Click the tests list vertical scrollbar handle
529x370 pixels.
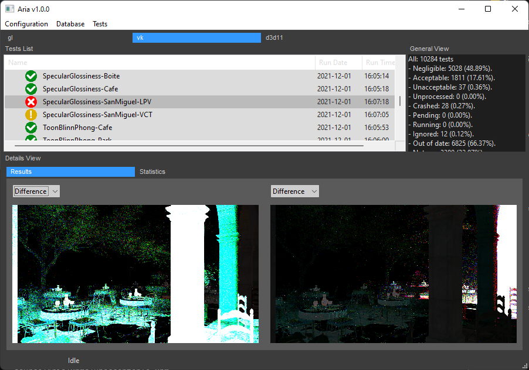(400, 101)
